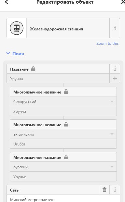The height and width of the screenshot is (202, 125).
Task: Click lock icon in the белорусский name block
Action: 66,92
